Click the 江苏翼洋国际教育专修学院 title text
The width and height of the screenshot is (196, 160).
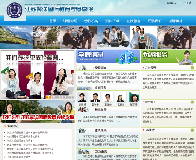tap(59, 9)
